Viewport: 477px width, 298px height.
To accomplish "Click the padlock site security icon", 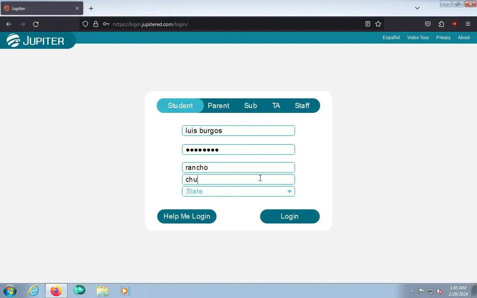I will (x=96, y=24).
